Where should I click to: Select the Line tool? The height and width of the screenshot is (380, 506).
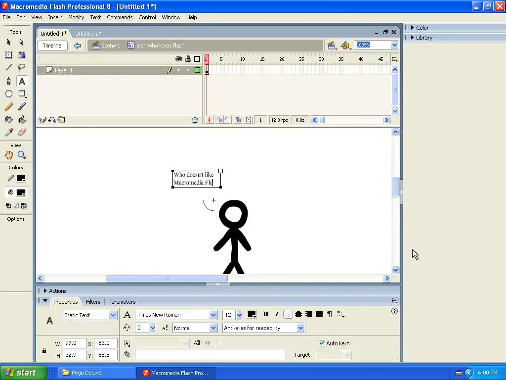pos(9,67)
